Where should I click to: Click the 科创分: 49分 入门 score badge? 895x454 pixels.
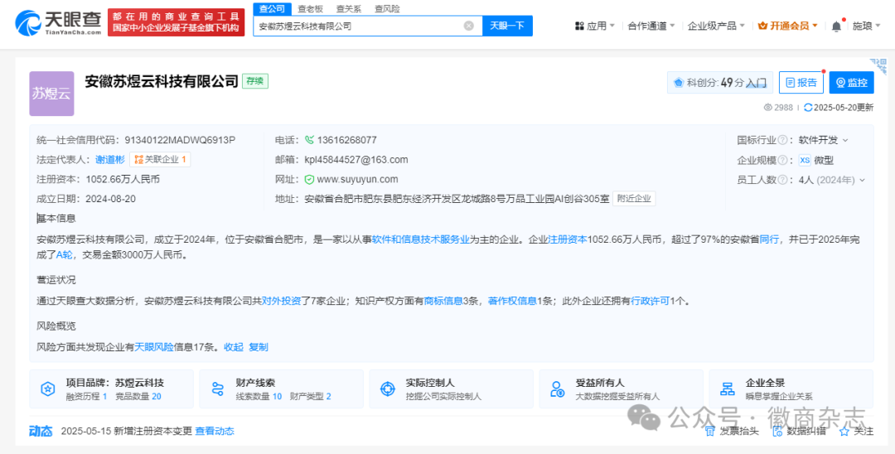point(720,83)
